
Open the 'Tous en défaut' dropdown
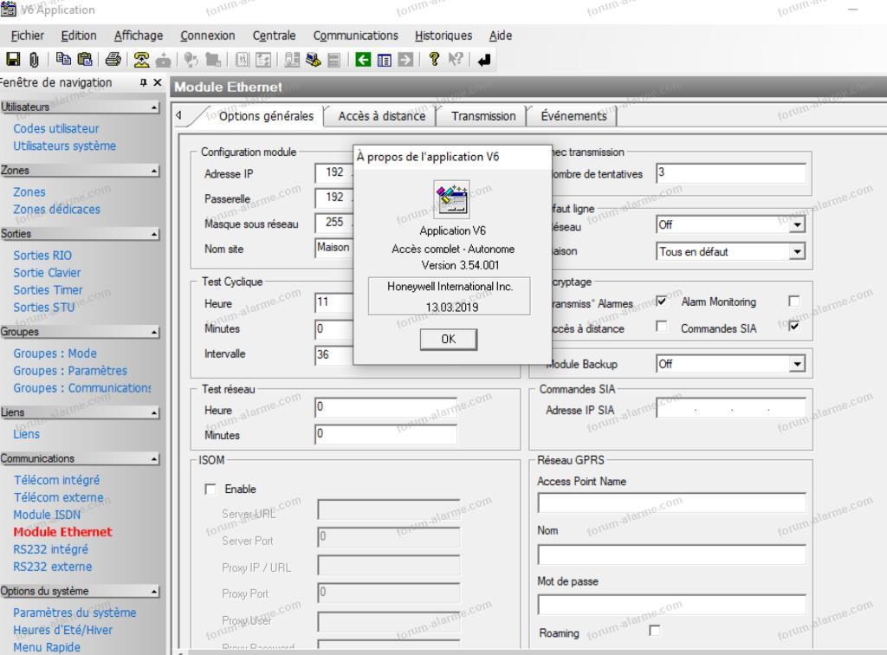point(797,252)
